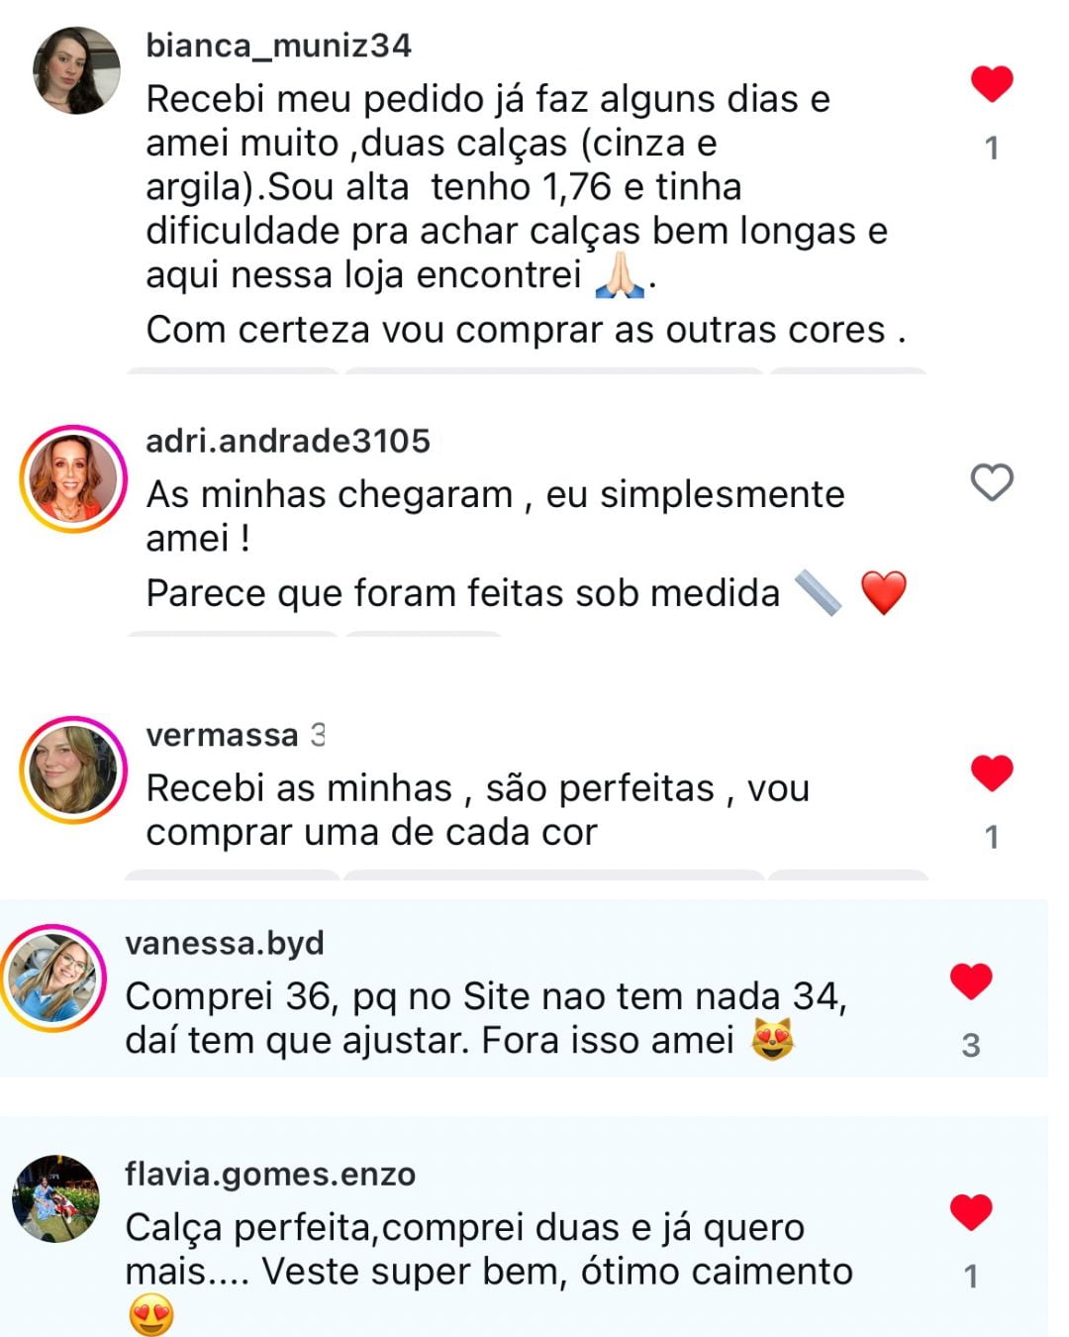This screenshot has height=1337, width=1069.
Task: Go to bianca_muniz34 username link
Action: [278, 46]
